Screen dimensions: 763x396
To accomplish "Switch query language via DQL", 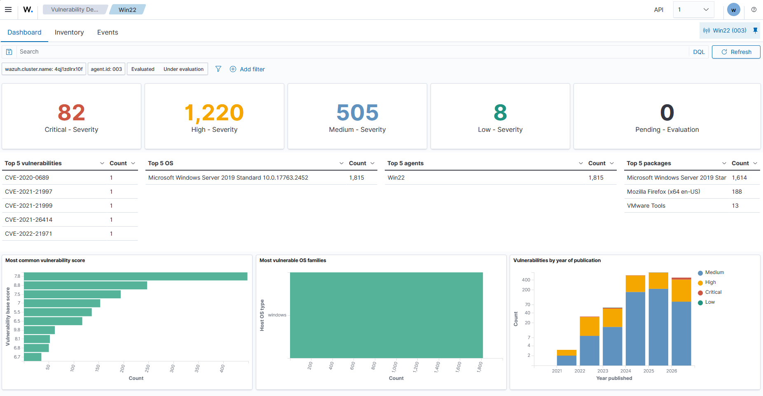I will [699, 52].
